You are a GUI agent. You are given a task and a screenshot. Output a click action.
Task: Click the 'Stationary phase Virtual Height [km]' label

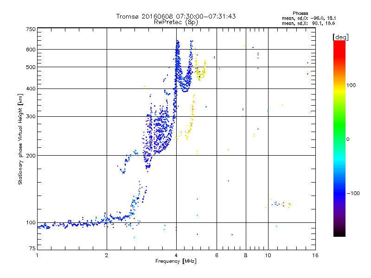[20, 139]
